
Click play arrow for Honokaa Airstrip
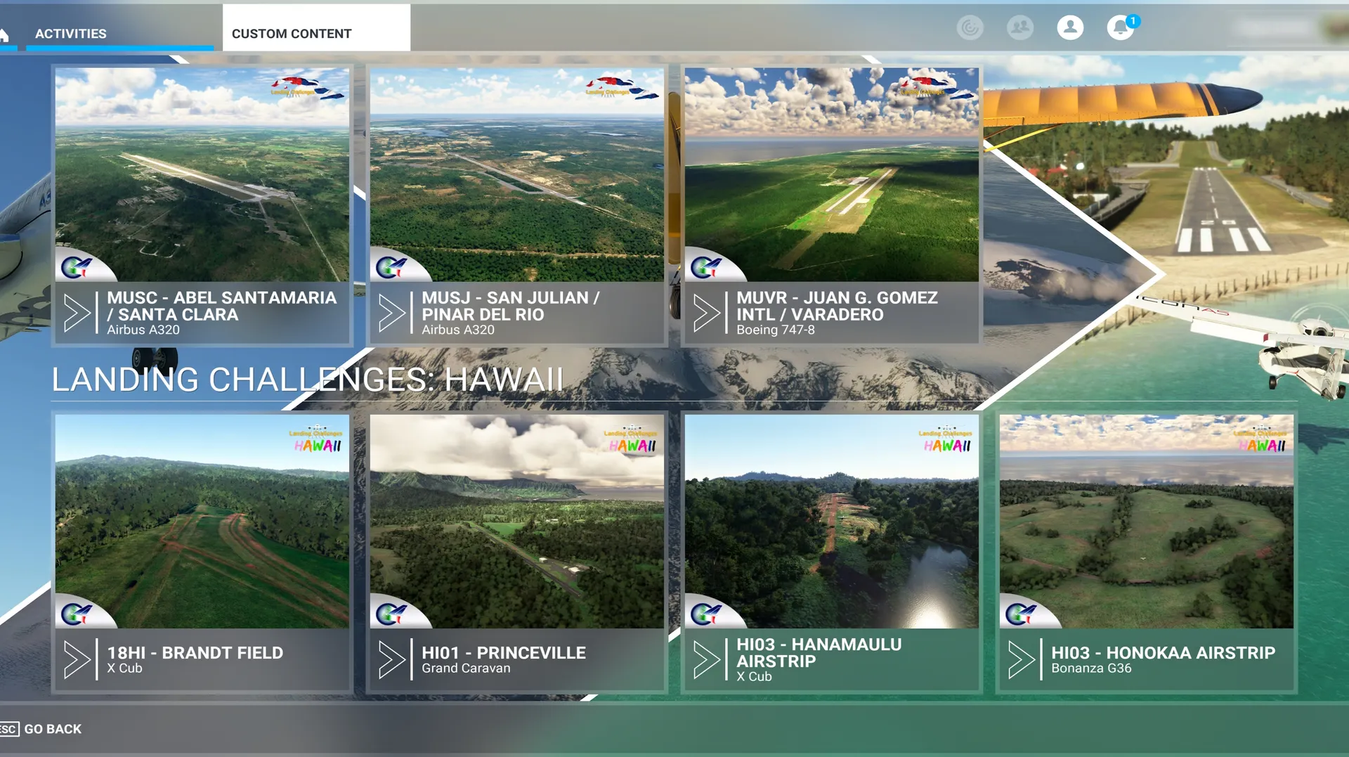coord(1021,659)
